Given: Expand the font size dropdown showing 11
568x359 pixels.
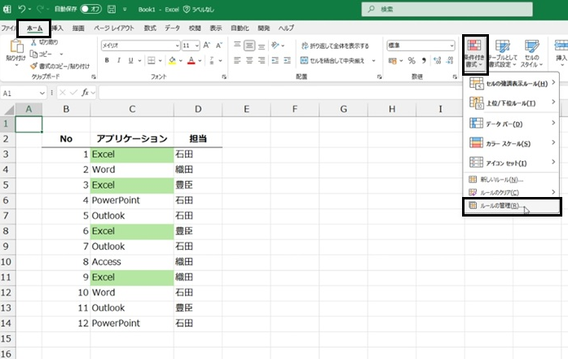Looking at the screenshot, I should point(191,46).
